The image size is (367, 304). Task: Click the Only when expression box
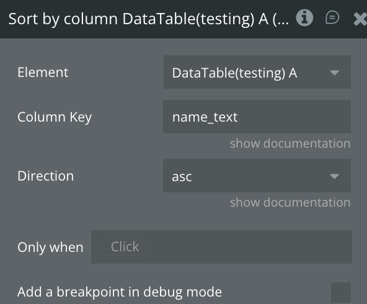coord(221,247)
